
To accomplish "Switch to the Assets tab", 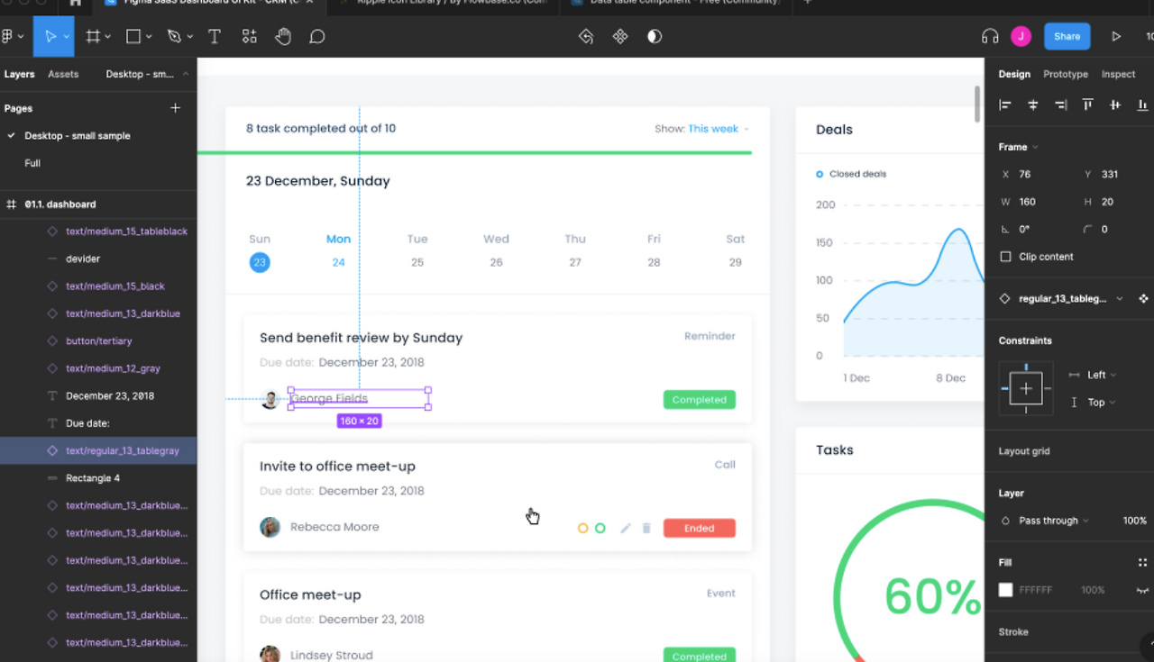I will point(63,74).
